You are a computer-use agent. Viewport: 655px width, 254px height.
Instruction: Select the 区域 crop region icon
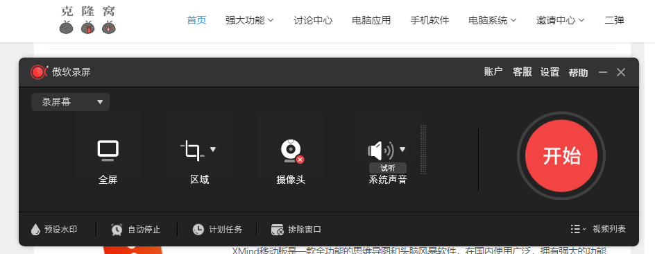click(193, 151)
